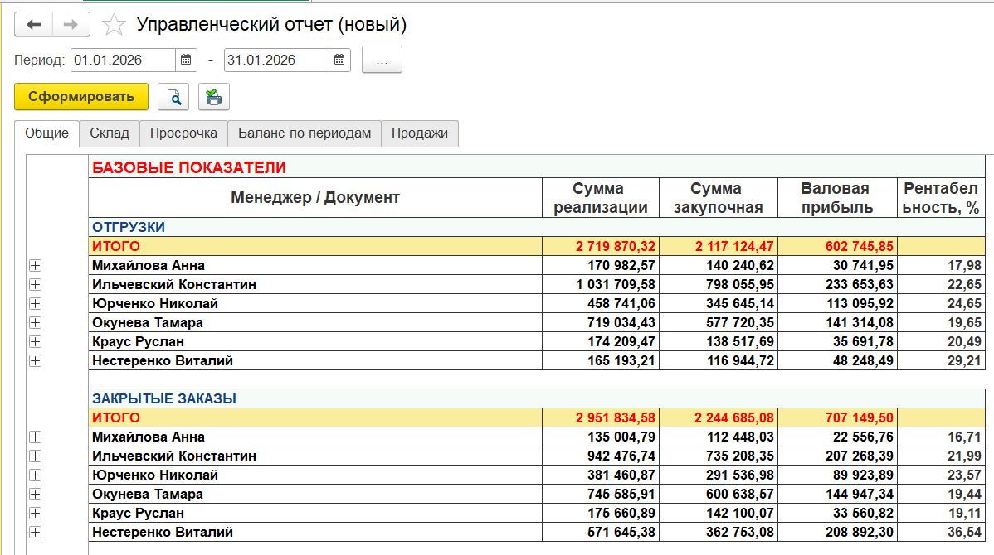Add report to favorites with star icon
Screen dimensions: 994x555
coord(115,25)
